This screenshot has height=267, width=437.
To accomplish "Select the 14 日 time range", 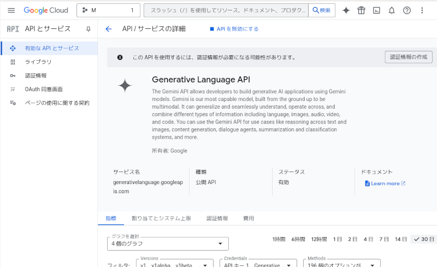I will (401, 239).
